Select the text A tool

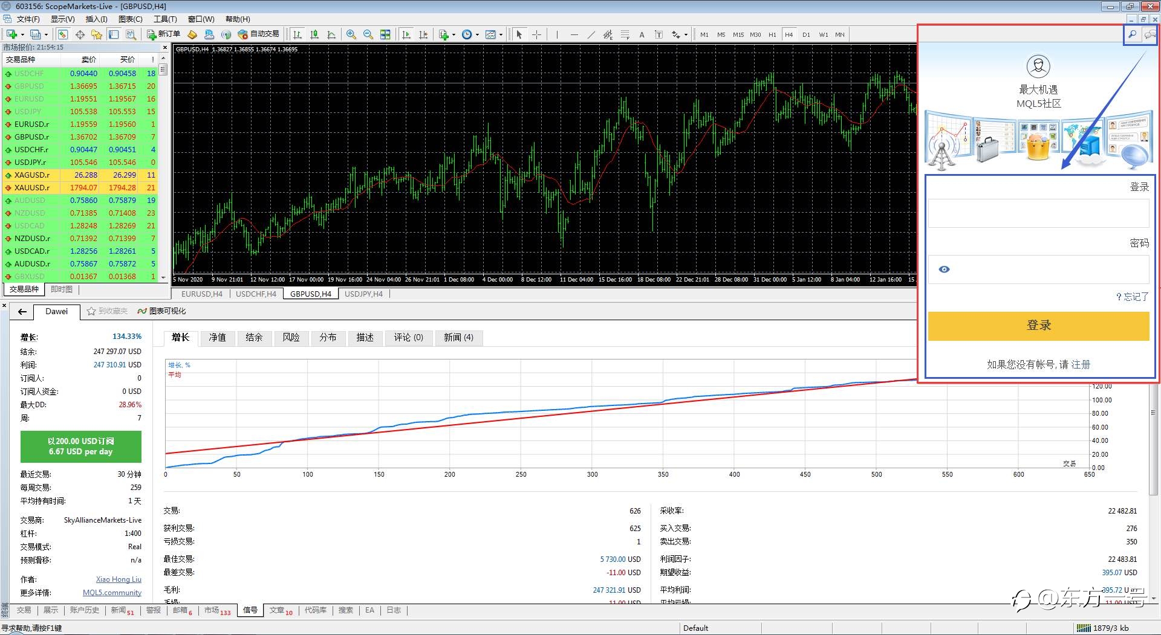tap(642, 34)
